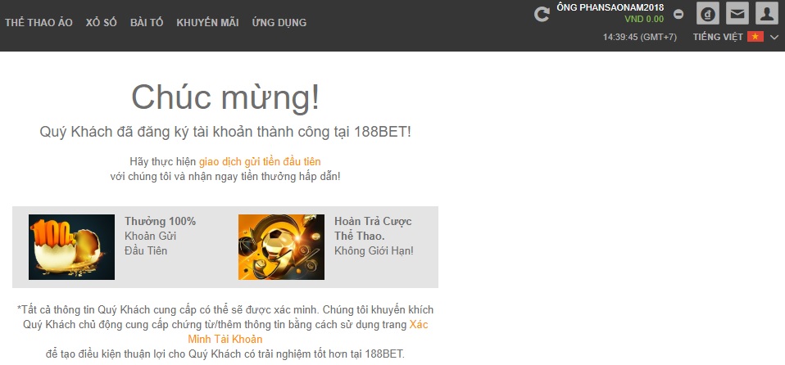Click the Vietnam flag icon
Image resolution: width=785 pixels, height=365 pixels.
756,37
